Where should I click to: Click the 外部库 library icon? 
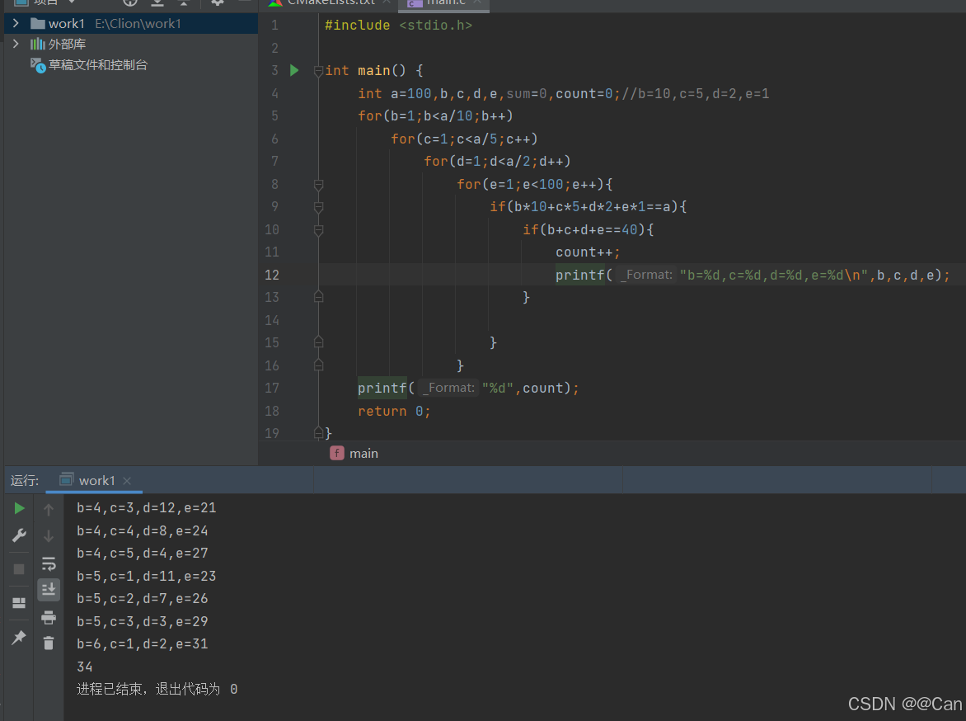click(38, 44)
